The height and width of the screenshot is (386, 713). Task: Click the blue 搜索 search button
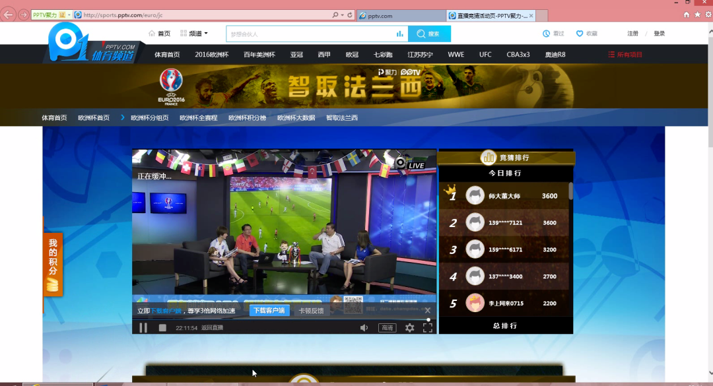[429, 34]
